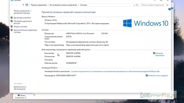Select the Система breadcrumb item
Viewport: 184px width, 103px height.
click(84, 5)
